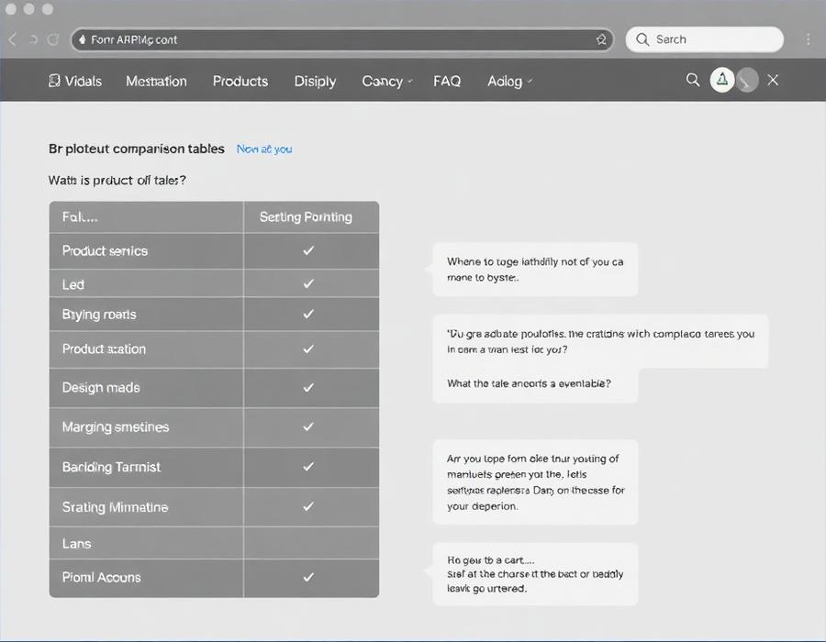This screenshot has height=642, width=826.
Task: Click the magnifier icon in the Search box
Action: (x=642, y=39)
